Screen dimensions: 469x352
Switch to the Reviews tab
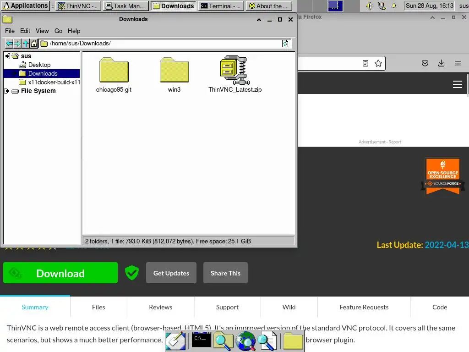[161, 307]
